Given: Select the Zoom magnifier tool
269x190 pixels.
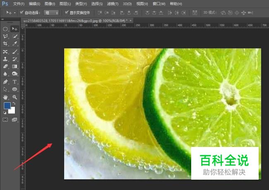Looking at the screenshot, I should coord(15,97).
